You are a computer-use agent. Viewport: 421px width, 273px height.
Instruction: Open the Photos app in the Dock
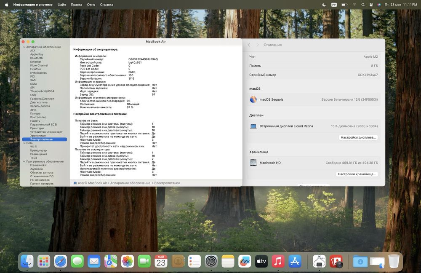128,261
